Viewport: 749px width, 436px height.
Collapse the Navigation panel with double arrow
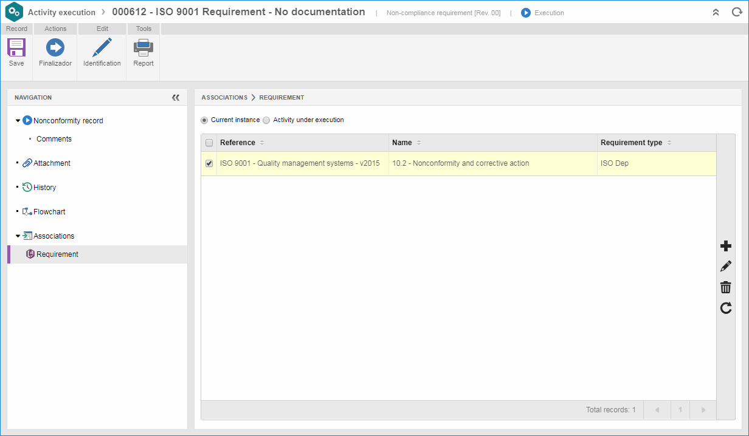176,97
